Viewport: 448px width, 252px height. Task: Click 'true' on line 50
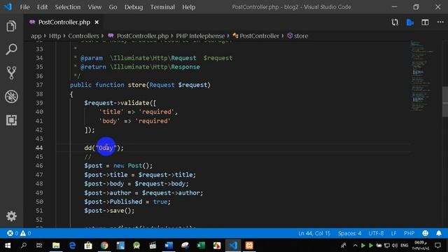click(160, 202)
